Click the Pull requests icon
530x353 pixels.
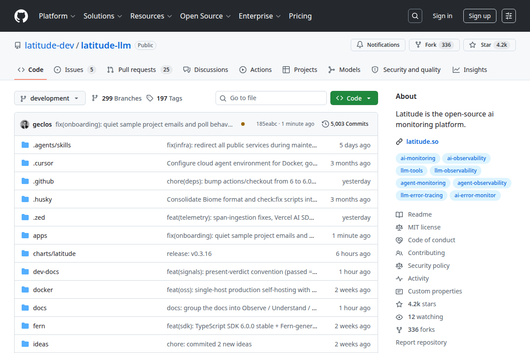click(x=110, y=70)
